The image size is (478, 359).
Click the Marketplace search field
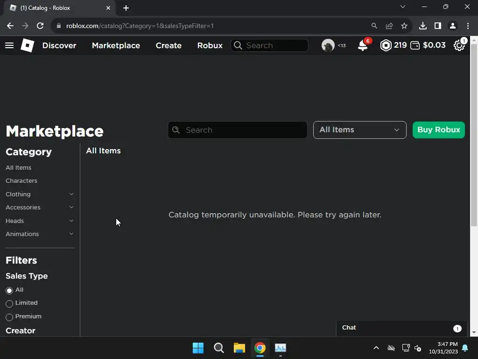point(238,130)
